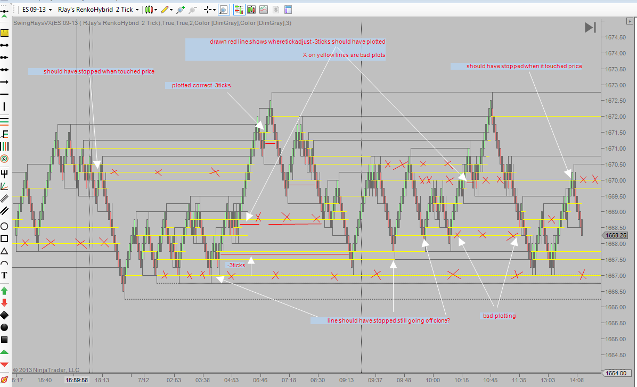Screen dimensions: 637x387
Task: Click the 1672.00 price axis label
Action: [x=616, y=117]
